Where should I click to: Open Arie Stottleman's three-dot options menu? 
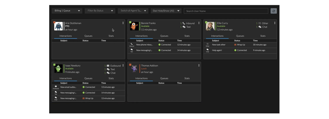coord(123,23)
